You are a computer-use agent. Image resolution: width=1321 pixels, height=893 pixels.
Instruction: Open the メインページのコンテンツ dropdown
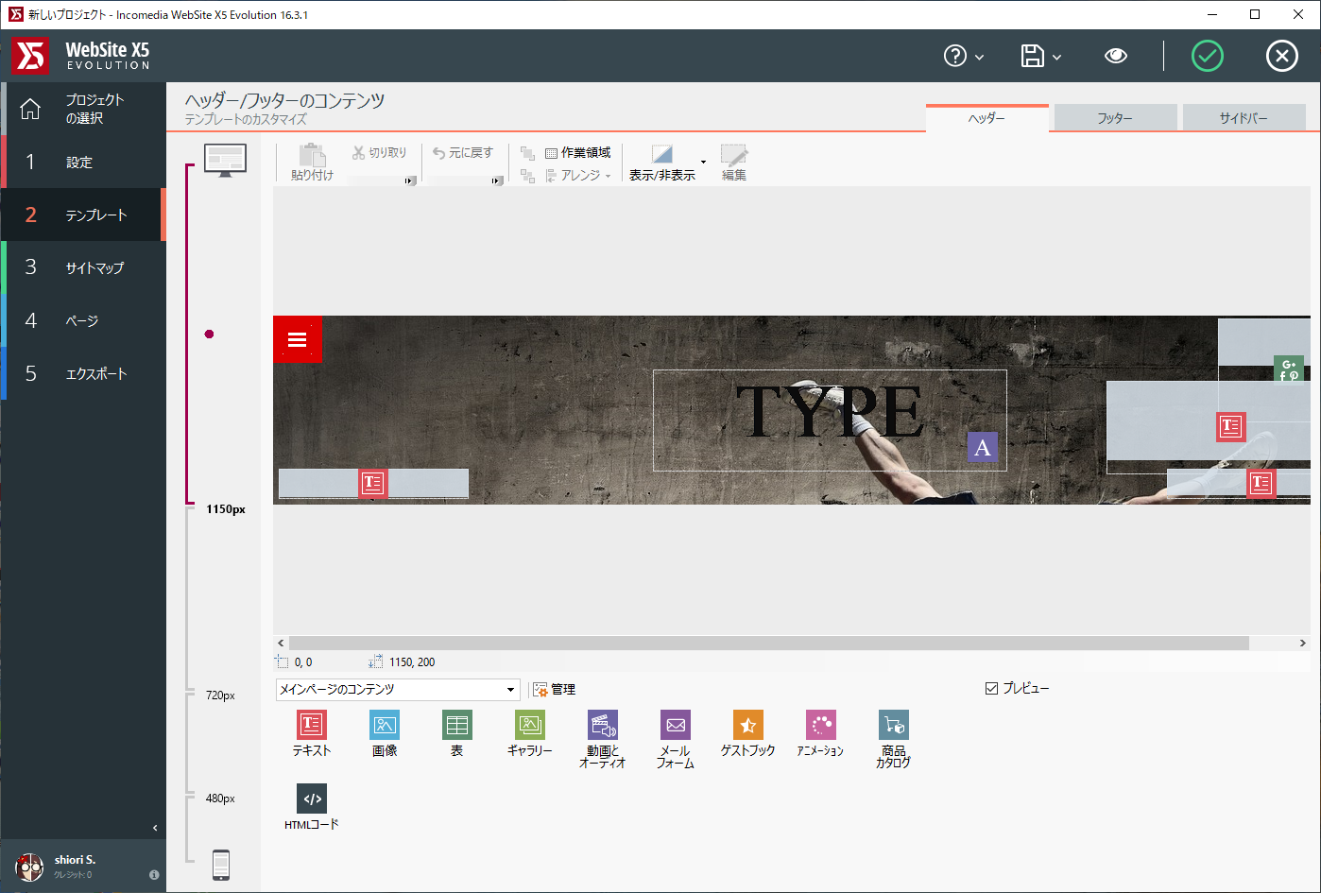pyautogui.click(x=398, y=690)
